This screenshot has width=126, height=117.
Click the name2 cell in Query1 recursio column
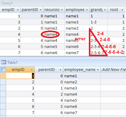pyautogui.click(x=54, y=28)
